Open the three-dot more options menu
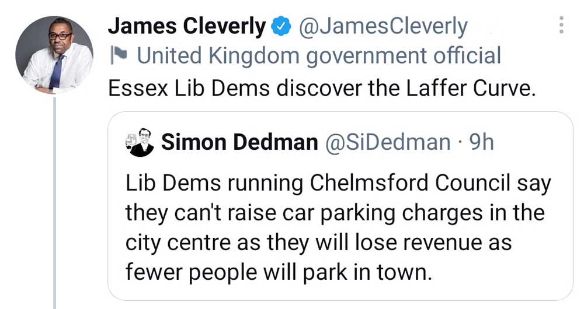The height and width of the screenshot is (309, 584). [561, 25]
